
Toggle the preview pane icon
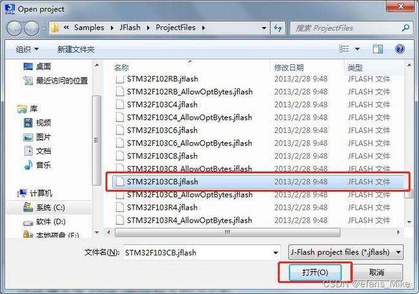(378, 49)
